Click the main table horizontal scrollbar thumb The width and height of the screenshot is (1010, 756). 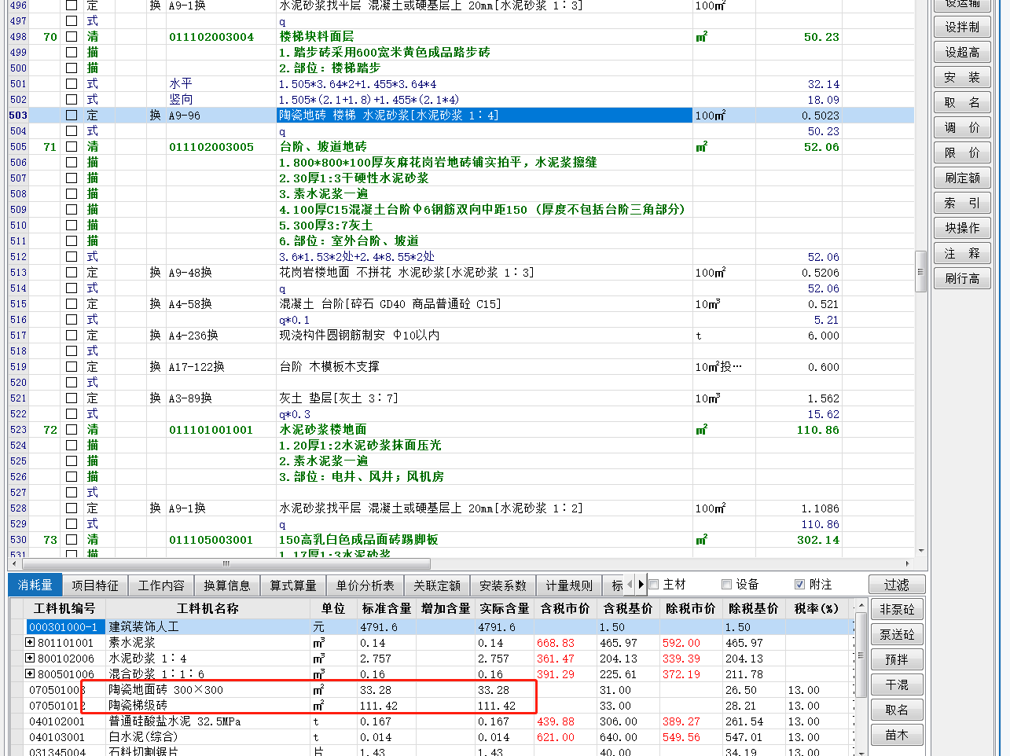pyautogui.click(x=225, y=563)
